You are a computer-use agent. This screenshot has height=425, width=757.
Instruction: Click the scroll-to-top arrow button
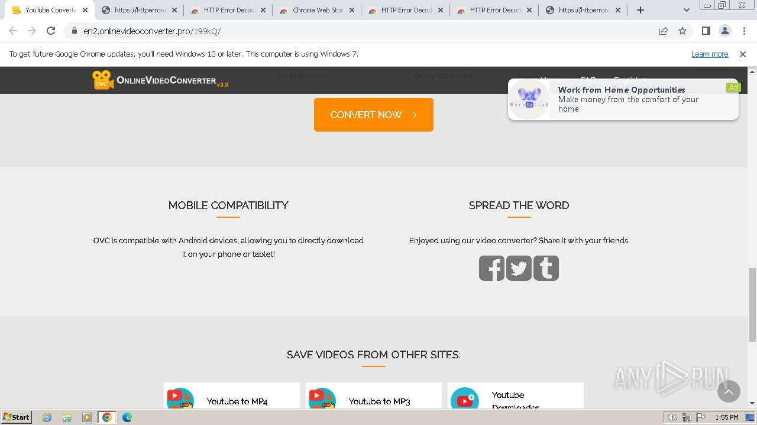click(x=729, y=391)
